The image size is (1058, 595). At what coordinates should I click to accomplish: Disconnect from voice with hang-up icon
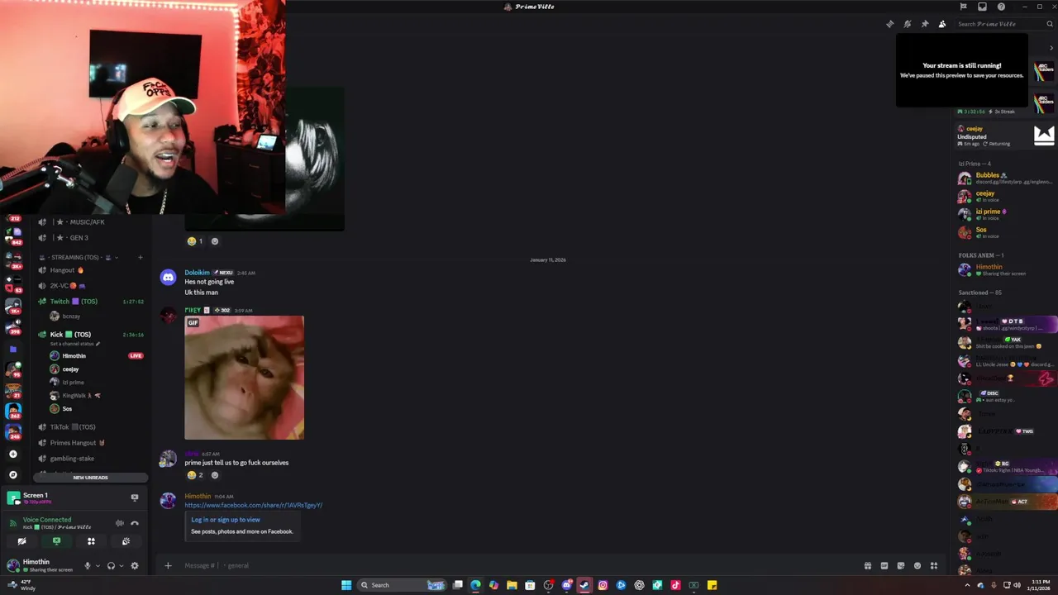pos(135,523)
